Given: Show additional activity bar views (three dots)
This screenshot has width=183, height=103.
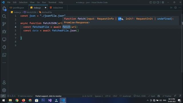Looking at the screenshot, I should pos(4,63).
